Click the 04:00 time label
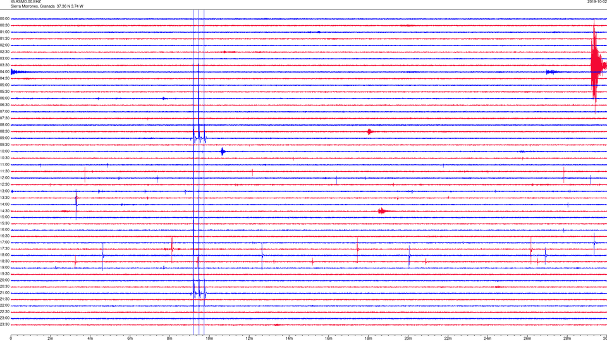This screenshot has width=607, height=341. click(4, 72)
